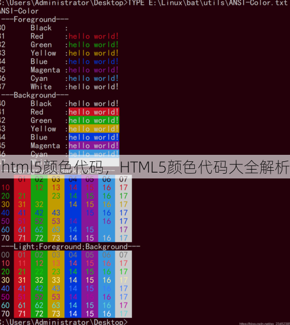The height and width of the screenshot is (325, 290).
Task: Click cell 12 in the non-Light color grid
Action: [x=39, y=187]
